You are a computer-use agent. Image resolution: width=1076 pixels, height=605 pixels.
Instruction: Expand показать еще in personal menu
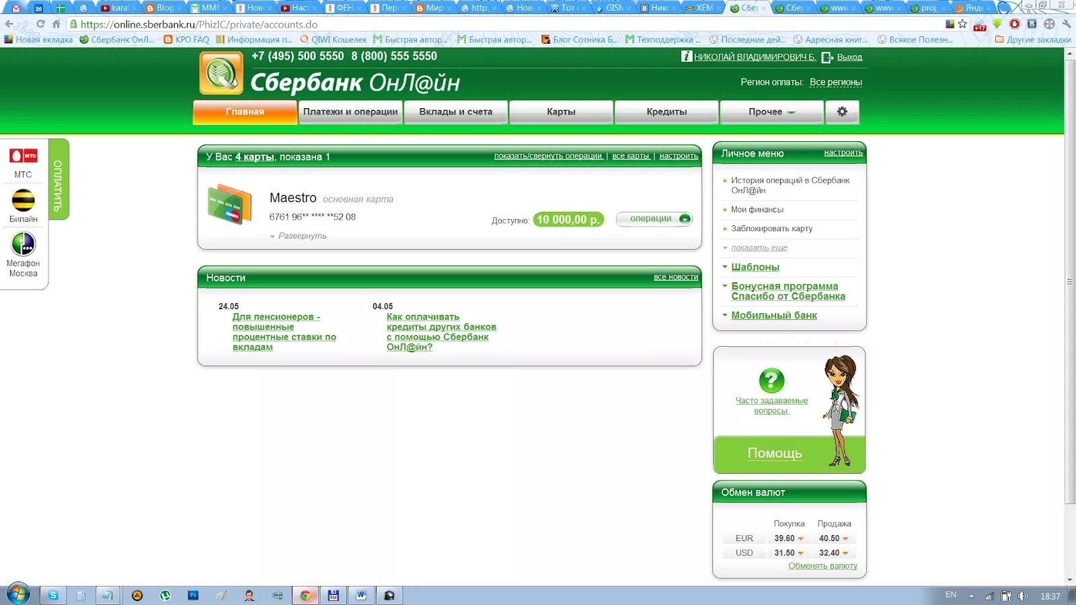pos(759,247)
